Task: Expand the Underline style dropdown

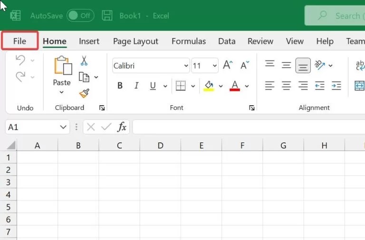Action: click(x=165, y=86)
